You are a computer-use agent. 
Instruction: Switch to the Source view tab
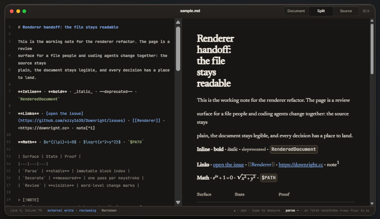[345, 11]
